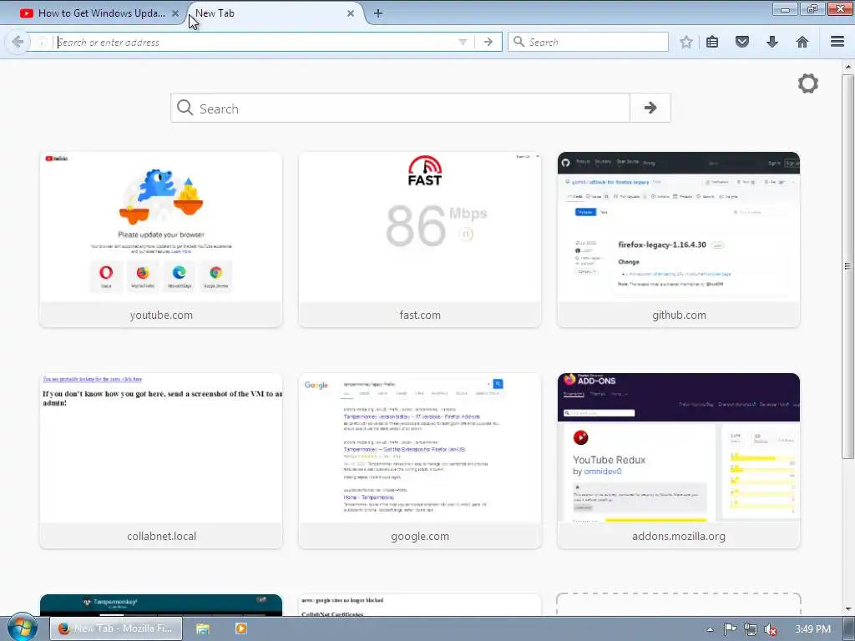The width and height of the screenshot is (855, 641).
Task: Open the google.com tile
Action: point(420,461)
